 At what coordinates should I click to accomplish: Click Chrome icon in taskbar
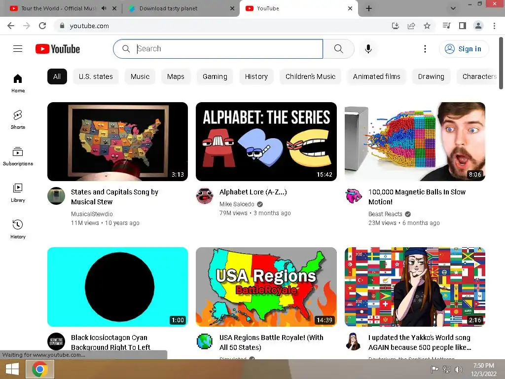tap(39, 369)
